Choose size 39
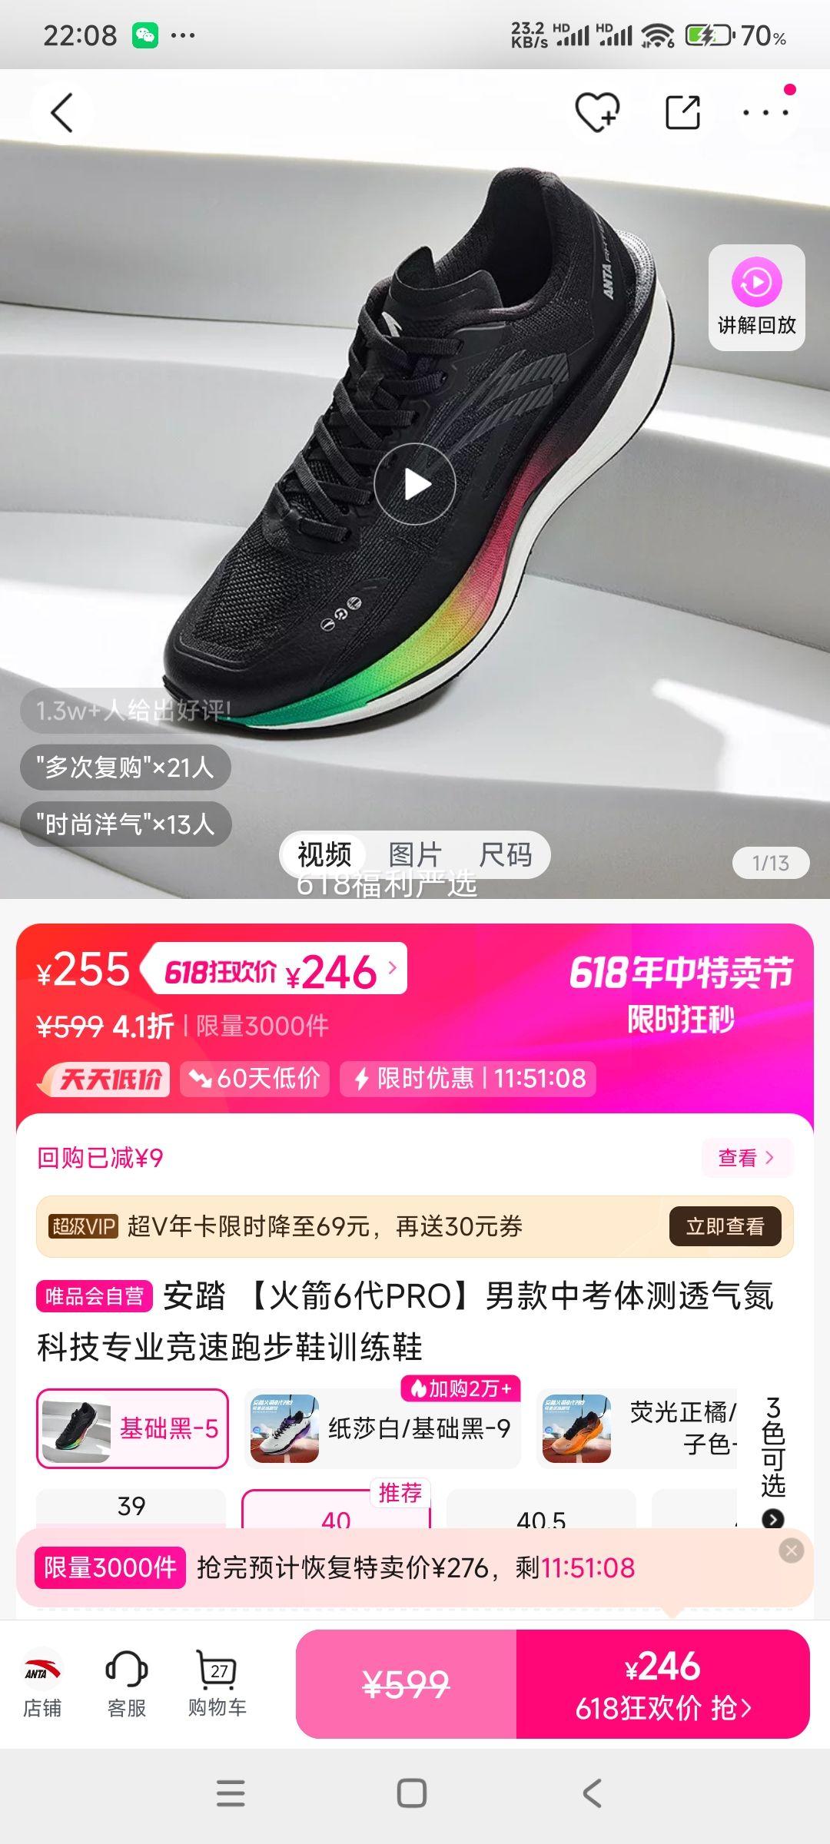This screenshot has width=830, height=1844. coord(131,1507)
